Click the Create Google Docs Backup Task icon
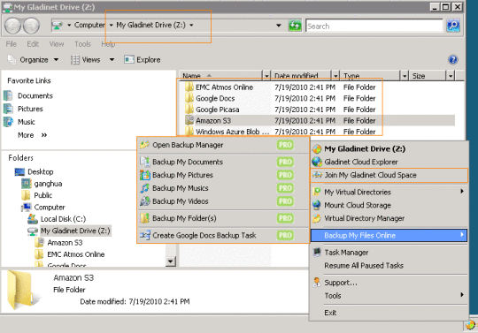Viewport: 478px width, 333px height. pyautogui.click(x=144, y=235)
